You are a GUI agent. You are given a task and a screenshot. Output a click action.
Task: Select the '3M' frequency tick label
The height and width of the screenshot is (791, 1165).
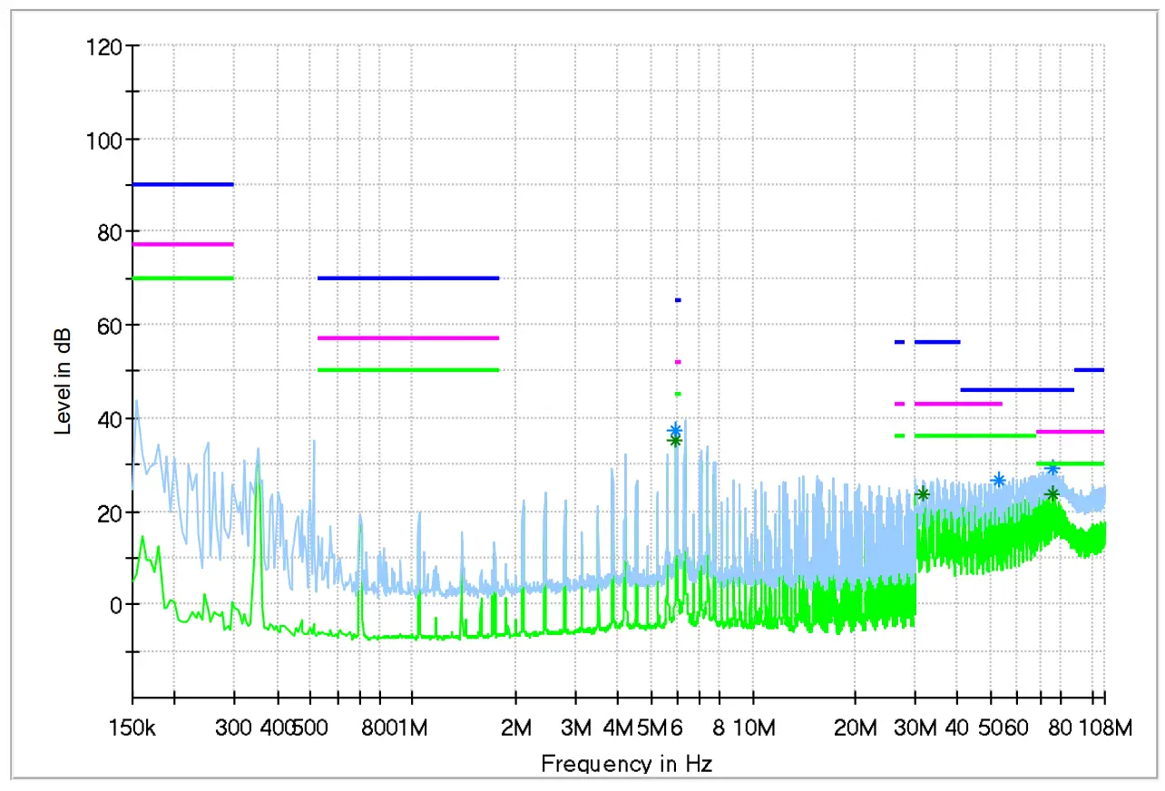point(576,728)
